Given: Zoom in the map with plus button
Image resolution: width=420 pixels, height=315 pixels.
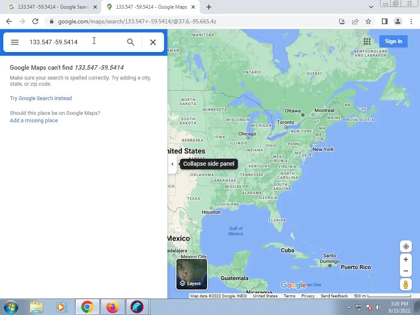Looking at the screenshot, I should pos(406,260).
